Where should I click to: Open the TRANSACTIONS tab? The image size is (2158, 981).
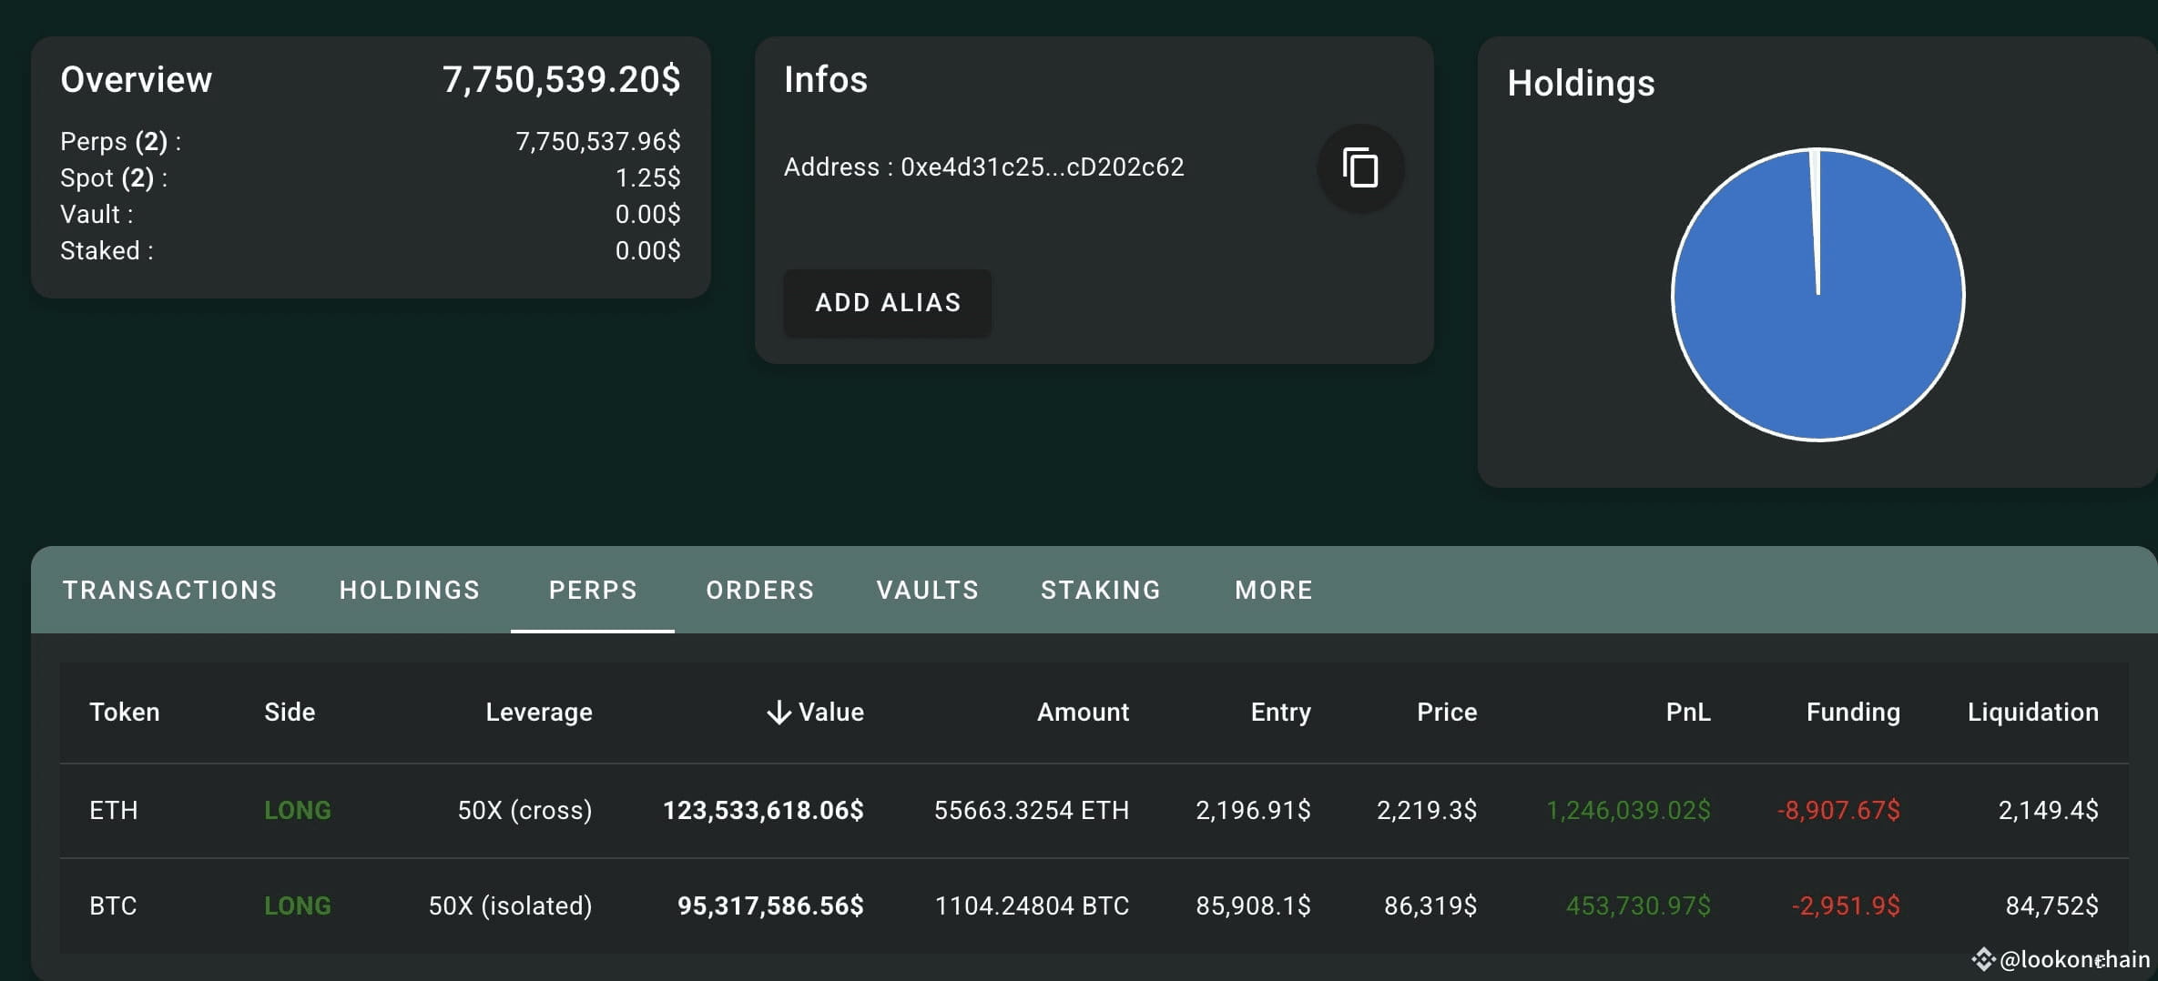coord(169,590)
